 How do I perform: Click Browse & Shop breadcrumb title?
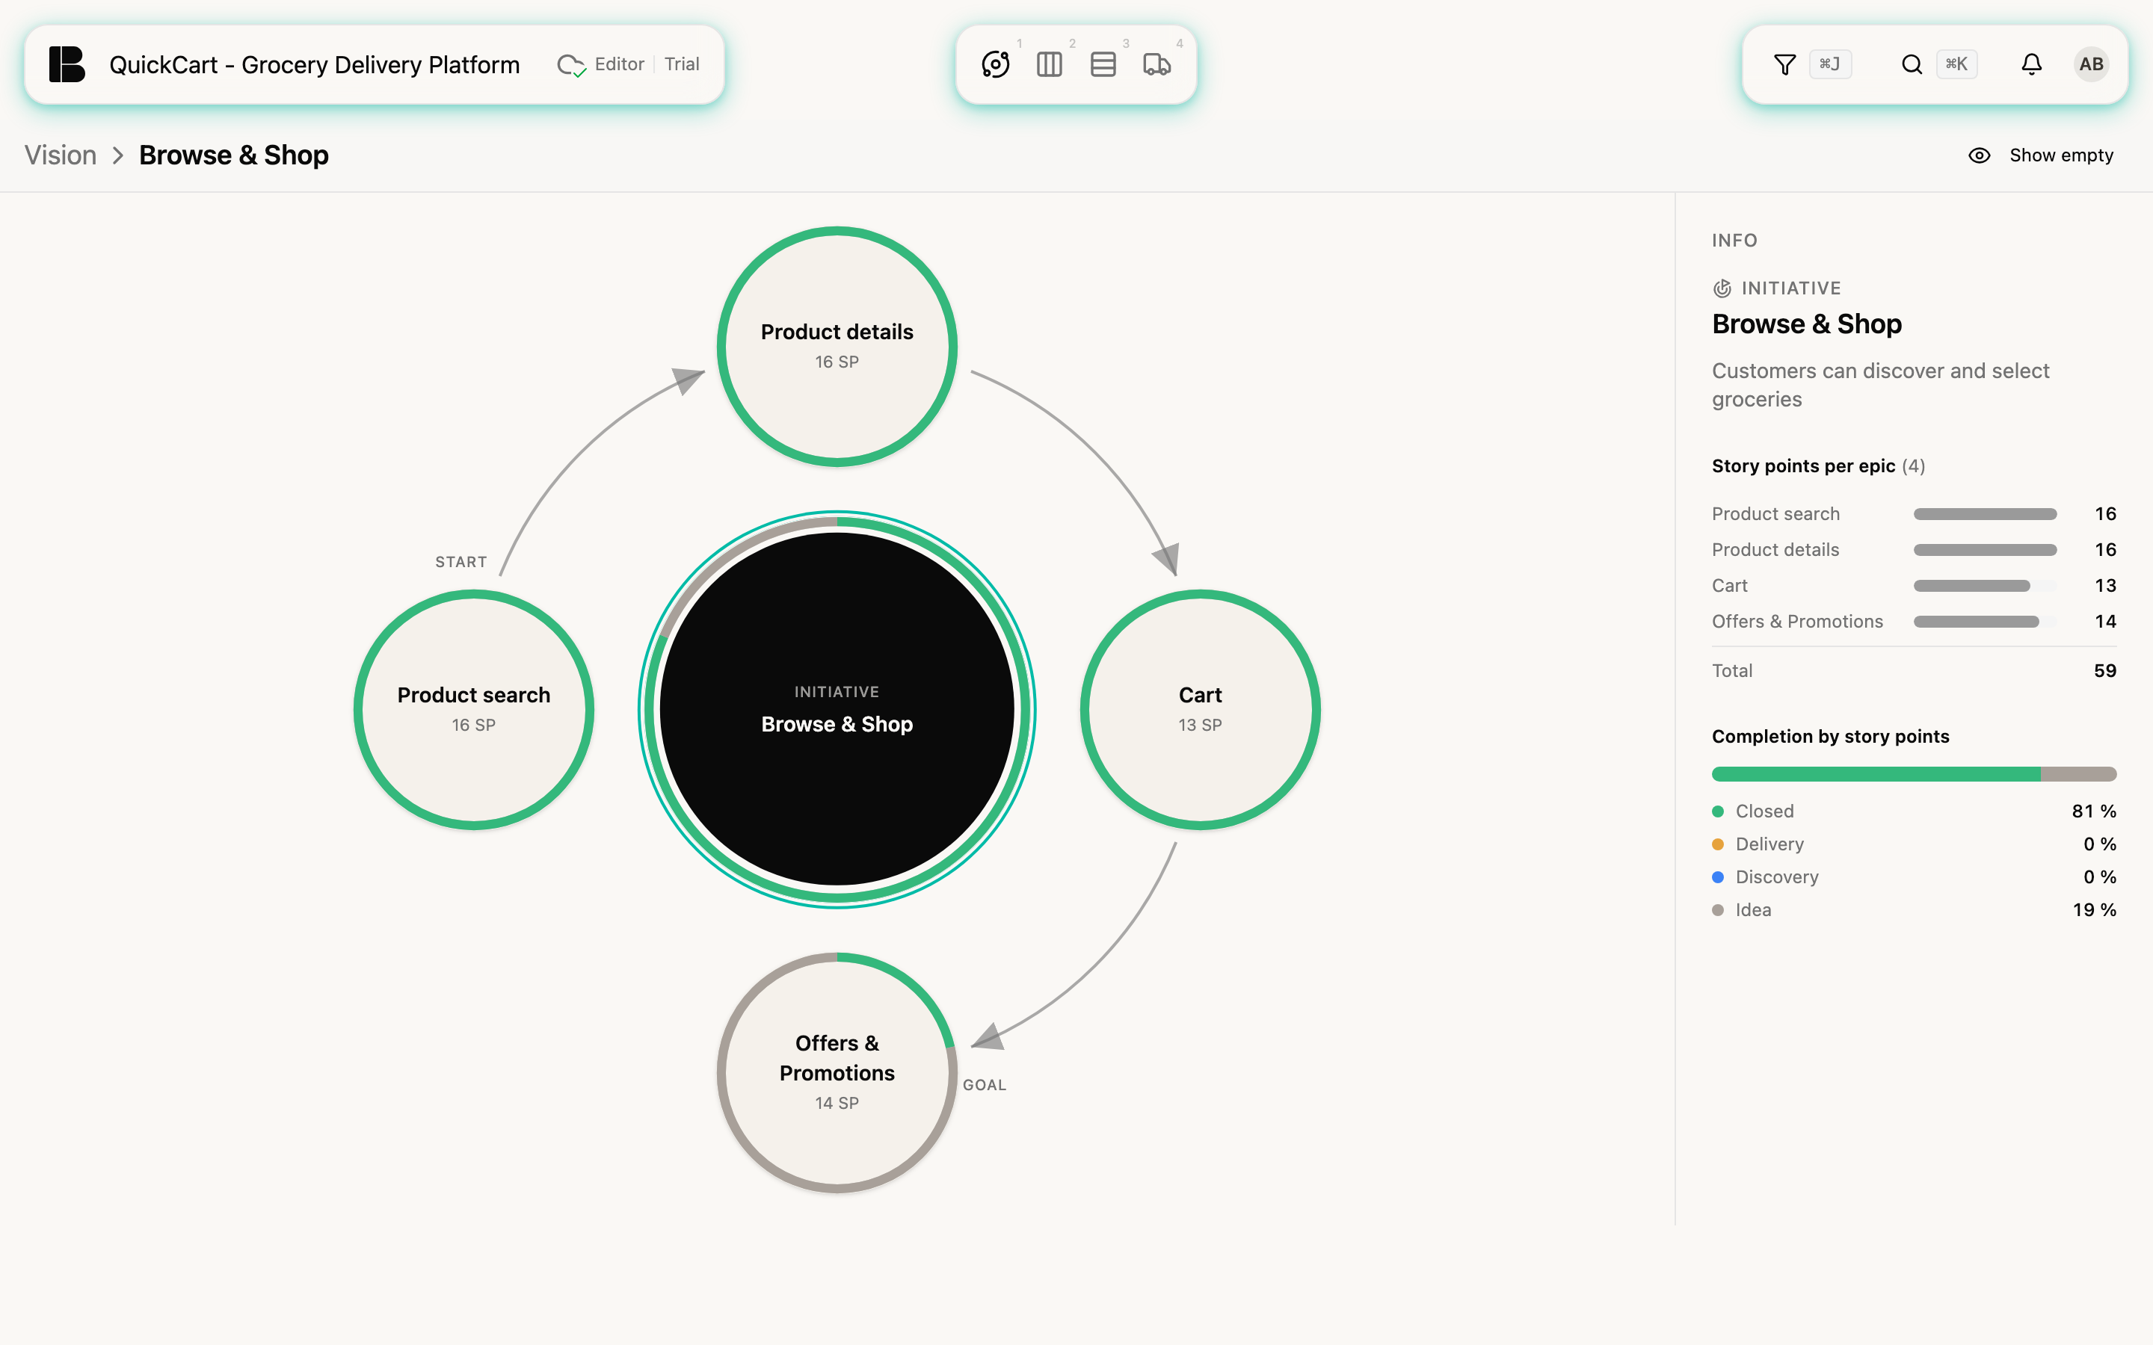tap(234, 155)
